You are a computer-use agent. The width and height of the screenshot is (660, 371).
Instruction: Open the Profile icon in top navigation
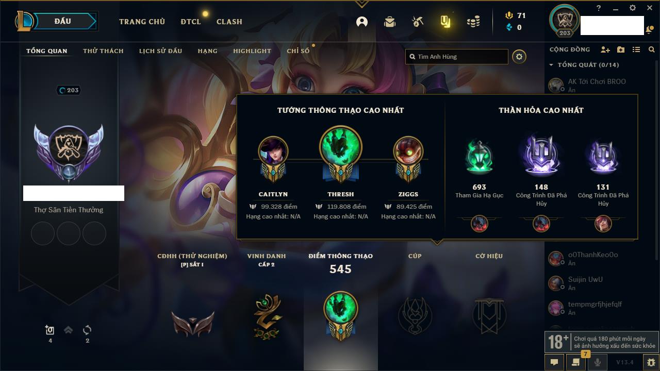pyautogui.click(x=362, y=22)
